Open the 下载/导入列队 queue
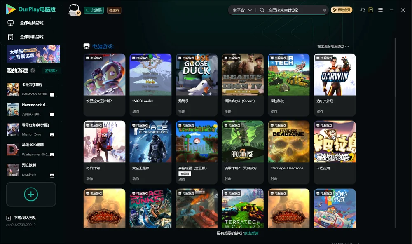The height and width of the screenshot is (244, 412). (x=21, y=218)
